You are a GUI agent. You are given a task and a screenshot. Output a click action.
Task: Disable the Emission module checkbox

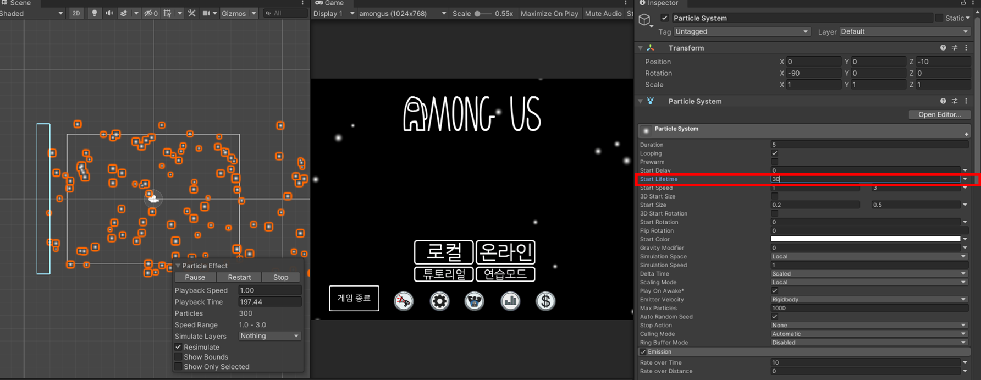click(x=643, y=352)
